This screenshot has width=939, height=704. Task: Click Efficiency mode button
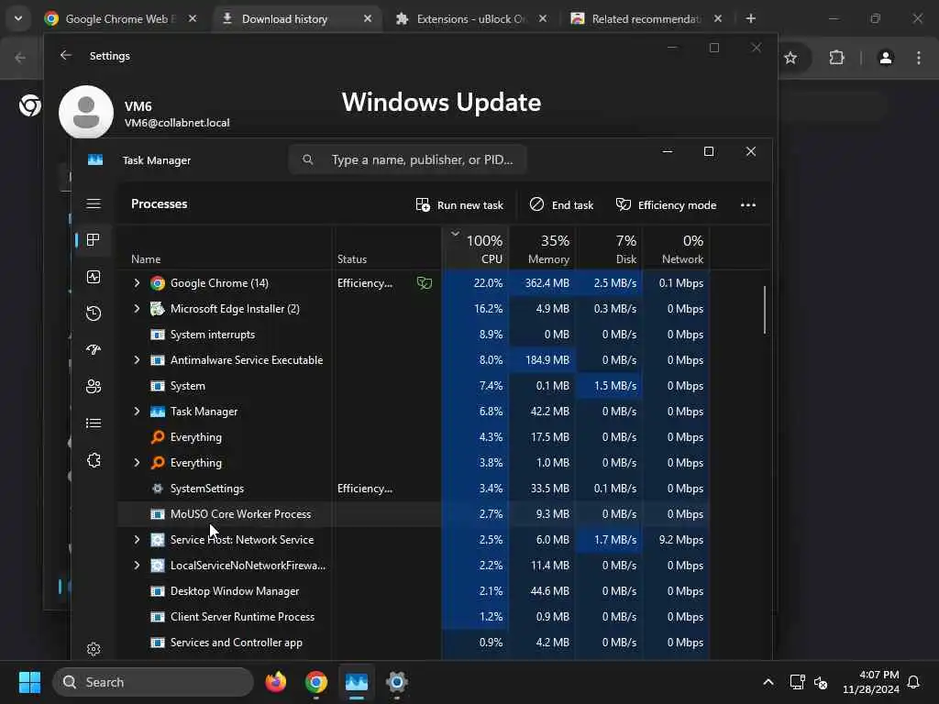[x=666, y=204]
